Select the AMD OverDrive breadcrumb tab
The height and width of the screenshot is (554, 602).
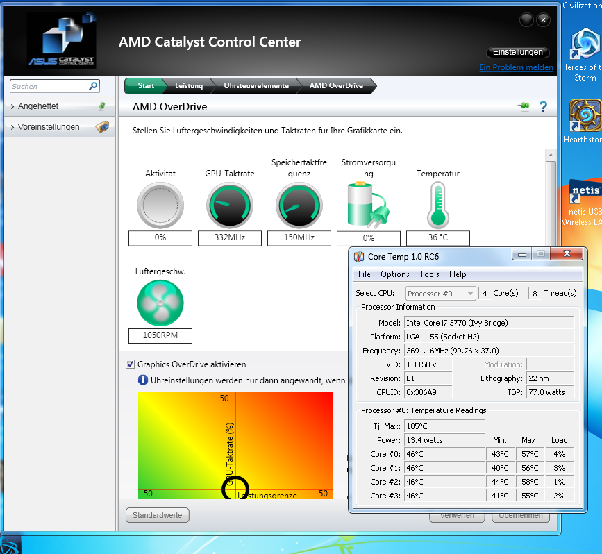336,85
